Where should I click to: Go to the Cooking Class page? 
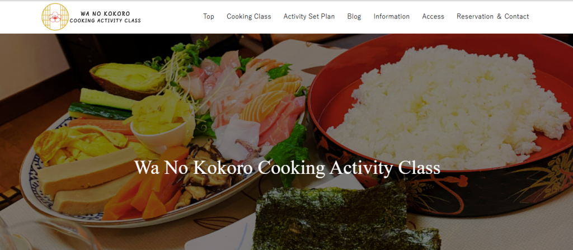[249, 16]
